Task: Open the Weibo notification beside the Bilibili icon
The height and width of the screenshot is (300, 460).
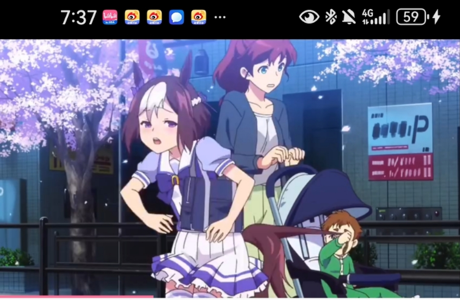Action: click(132, 17)
